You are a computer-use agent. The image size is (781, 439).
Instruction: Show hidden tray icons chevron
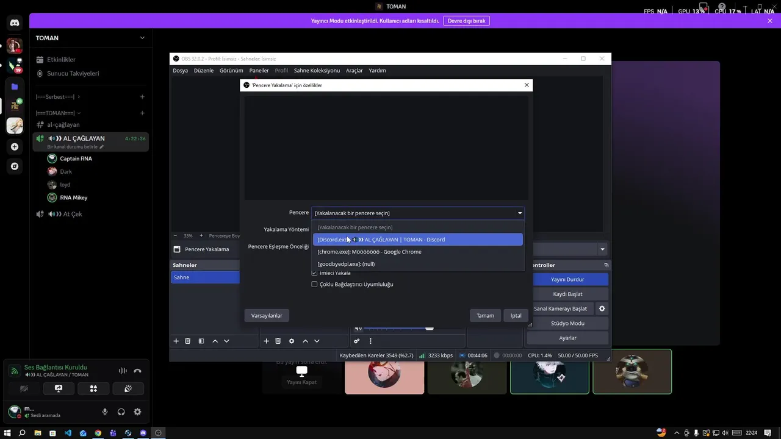(677, 433)
